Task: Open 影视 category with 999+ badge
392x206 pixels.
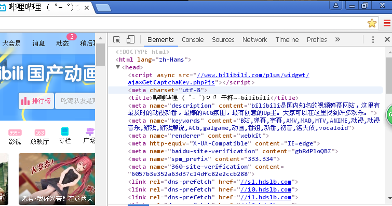Action: pos(15,137)
